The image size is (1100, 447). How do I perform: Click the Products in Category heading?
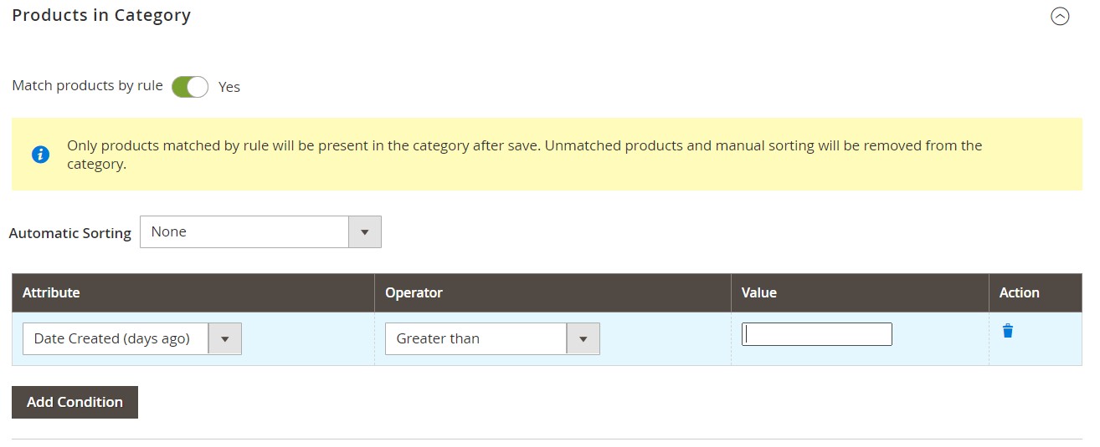coord(101,15)
